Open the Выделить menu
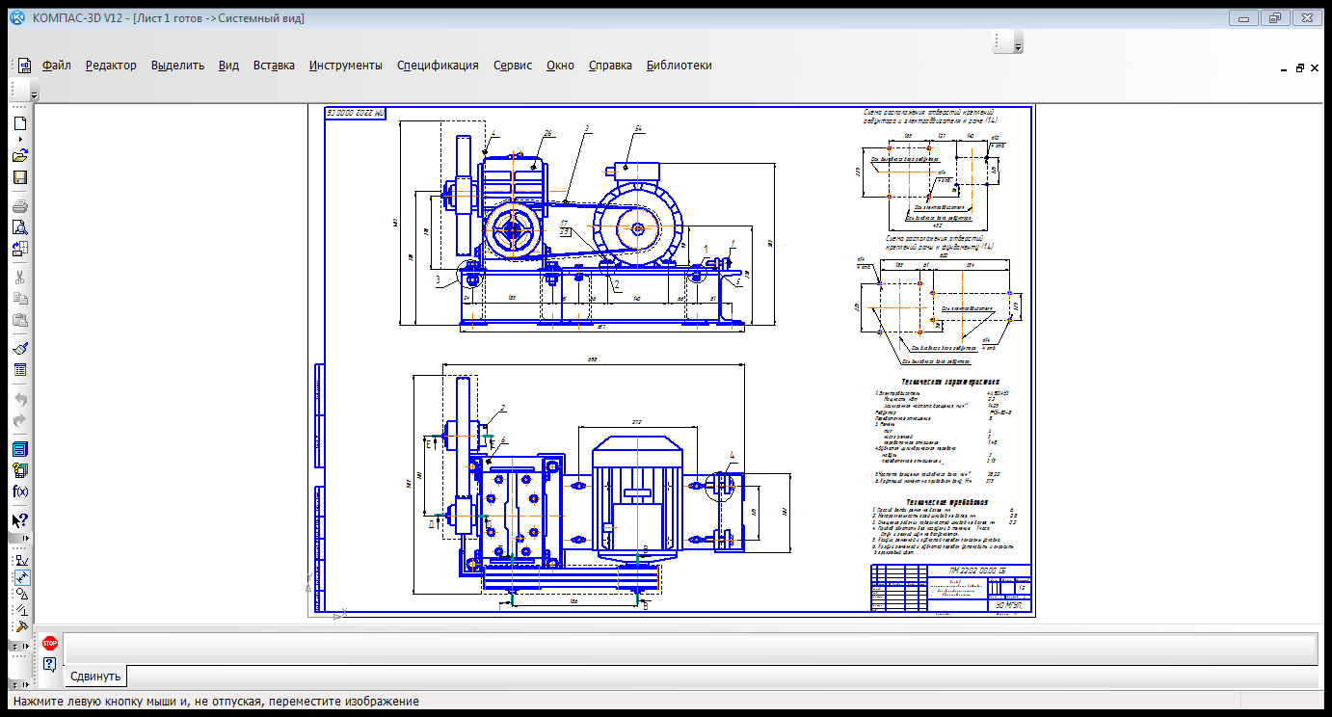 pos(177,66)
